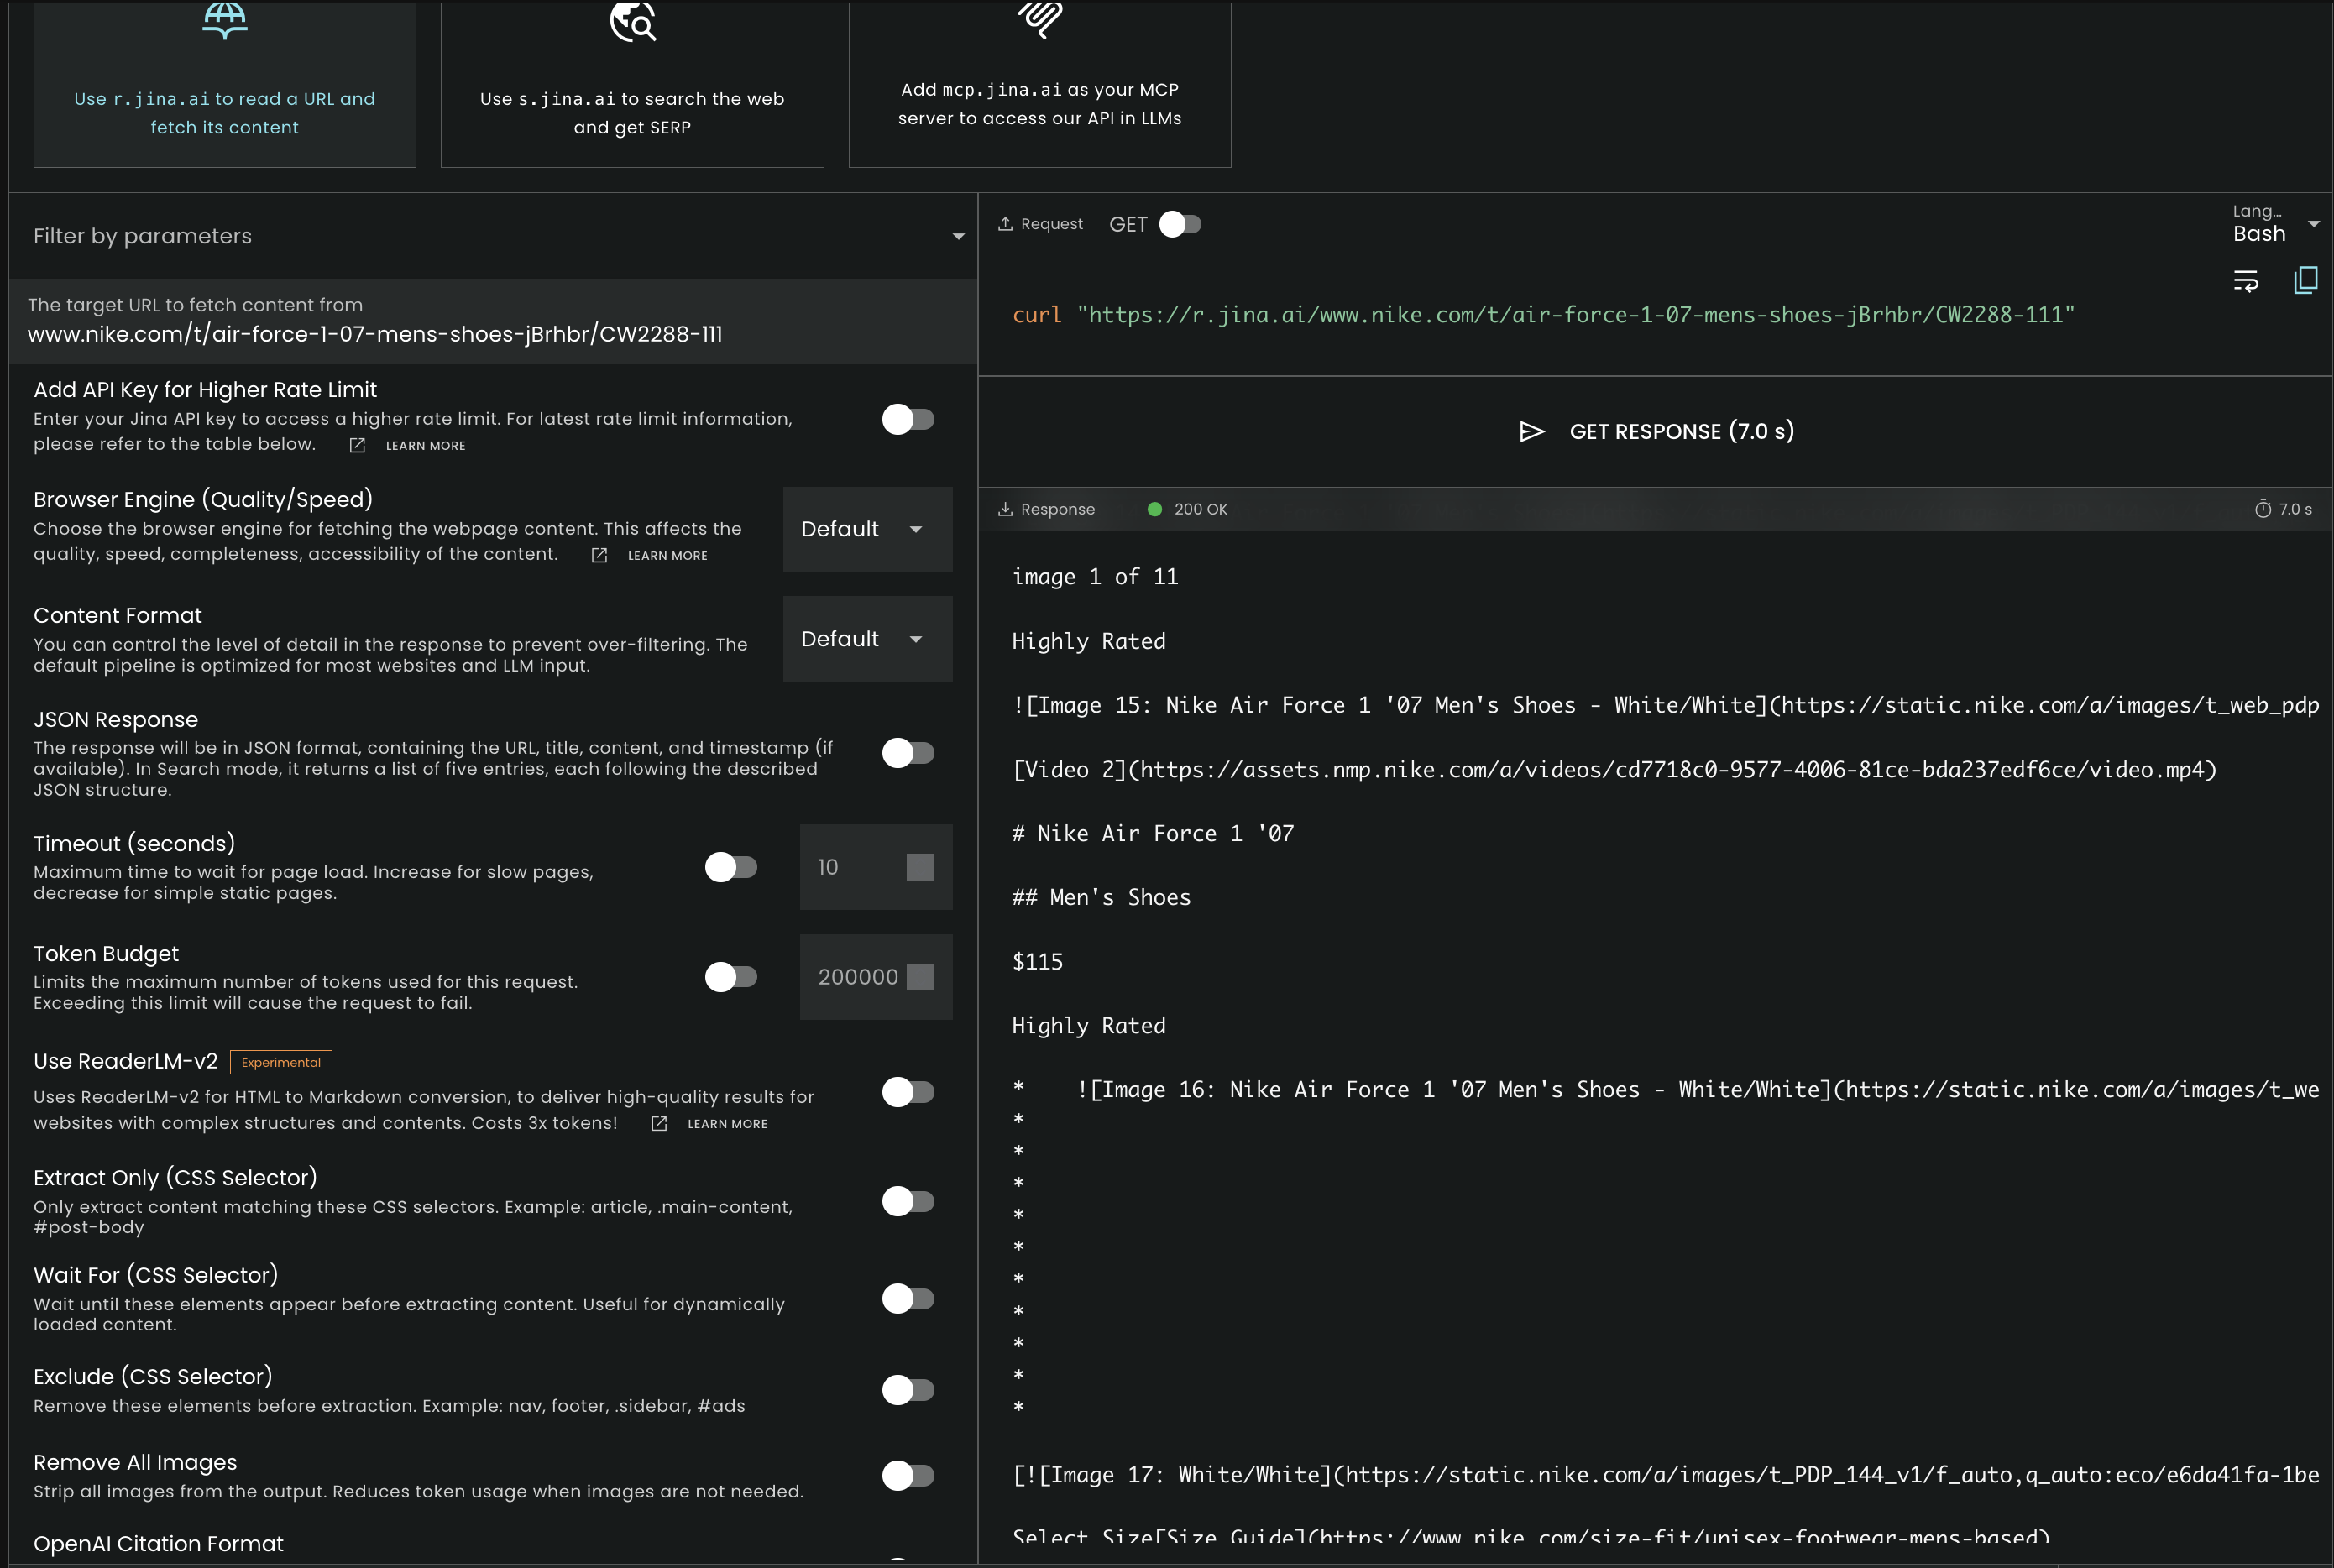Viewport: 2334px width, 1568px height.
Task: Click external link icon beside Browser Engine Learn More
Action: pyautogui.click(x=599, y=556)
